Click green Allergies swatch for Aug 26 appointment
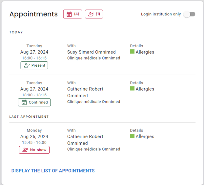The height and width of the screenshot is (185, 204). (132, 136)
